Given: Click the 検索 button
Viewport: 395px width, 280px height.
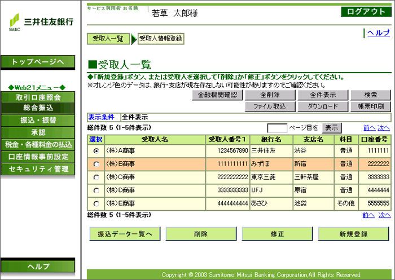Looking at the screenshot, I should click(x=371, y=95).
